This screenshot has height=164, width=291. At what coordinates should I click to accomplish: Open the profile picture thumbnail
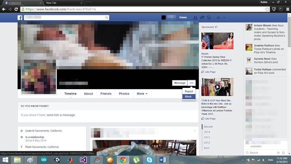[39, 77]
